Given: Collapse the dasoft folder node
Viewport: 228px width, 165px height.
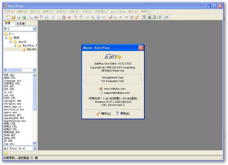Looking at the screenshot, I should 11,42.
